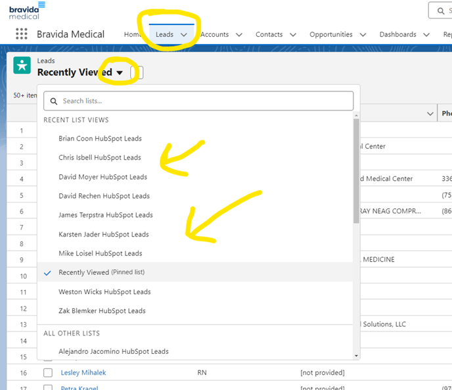This screenshot has height=390, width=452.
Task: Open the Lesley Mihalek lead record
Action: coord(83,373)
